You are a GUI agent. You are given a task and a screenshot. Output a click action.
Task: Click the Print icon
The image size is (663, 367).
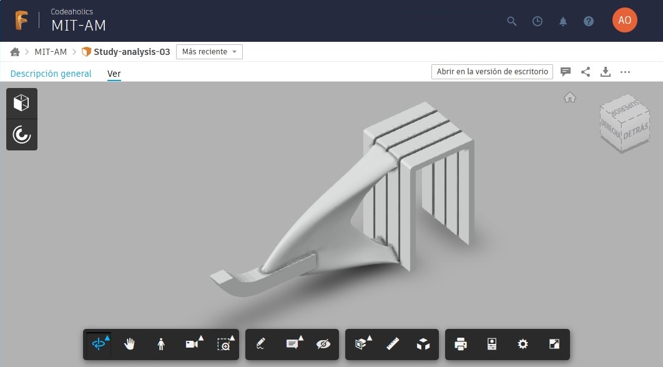pos(460,344)
